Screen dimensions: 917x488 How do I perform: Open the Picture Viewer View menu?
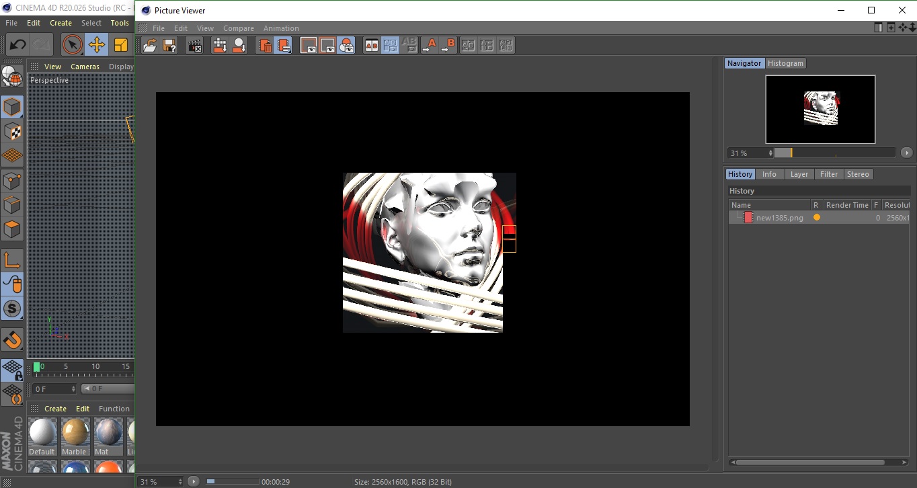click(205, 28)
